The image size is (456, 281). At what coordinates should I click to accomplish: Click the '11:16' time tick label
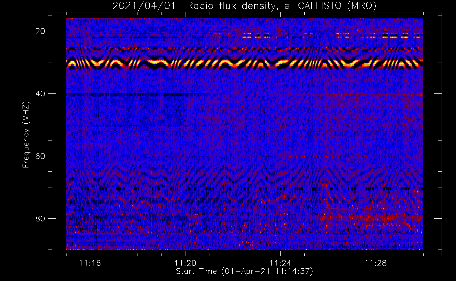(90, 263)
